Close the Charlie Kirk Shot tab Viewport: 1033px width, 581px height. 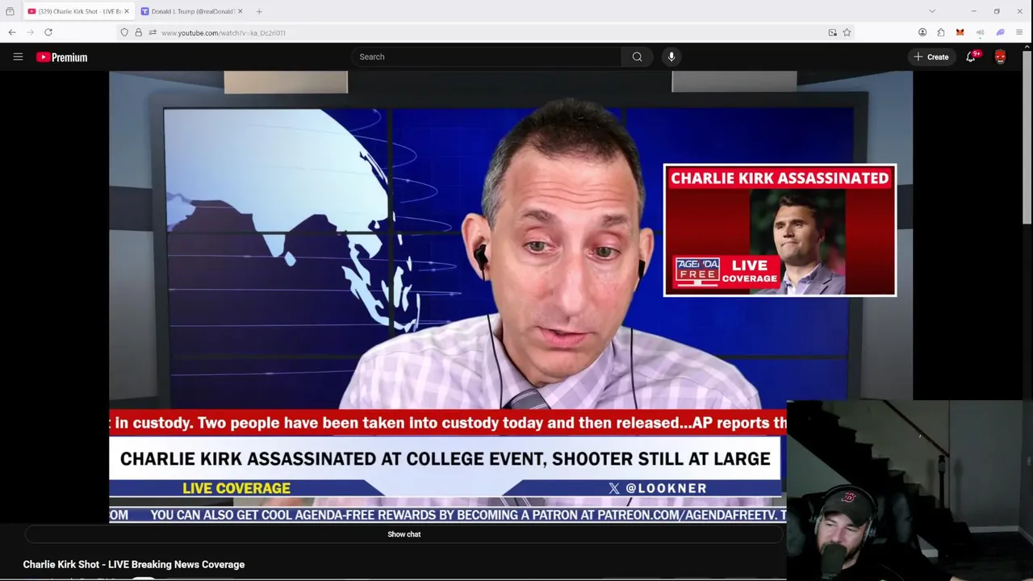[126, 11]
